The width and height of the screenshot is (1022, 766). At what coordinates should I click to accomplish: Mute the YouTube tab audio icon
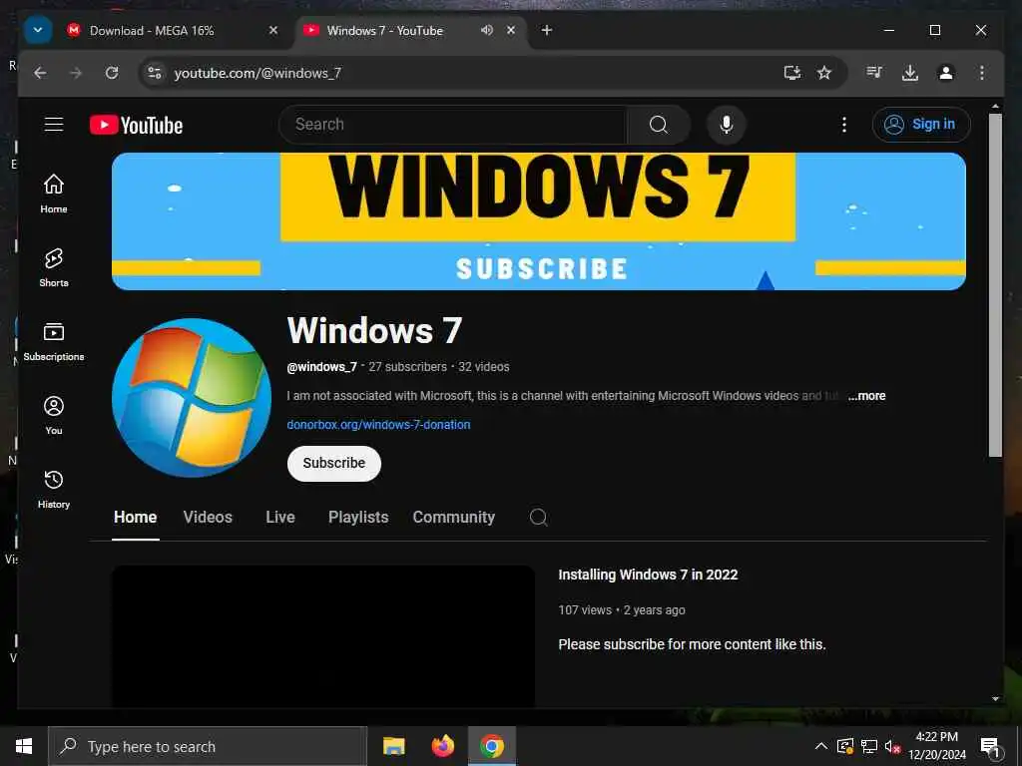[x=486, y=30]
